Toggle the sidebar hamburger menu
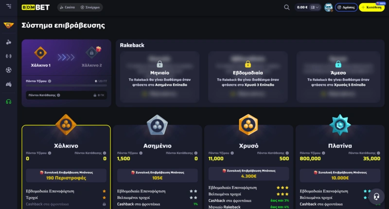Screen dimensions: 389x209 click(9, 6)
